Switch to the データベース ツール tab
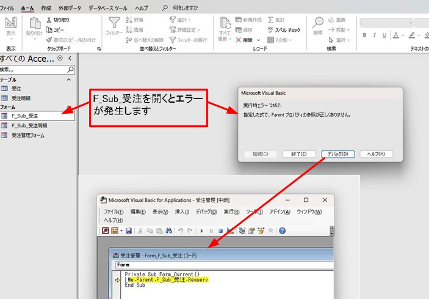 click(108, 8)
